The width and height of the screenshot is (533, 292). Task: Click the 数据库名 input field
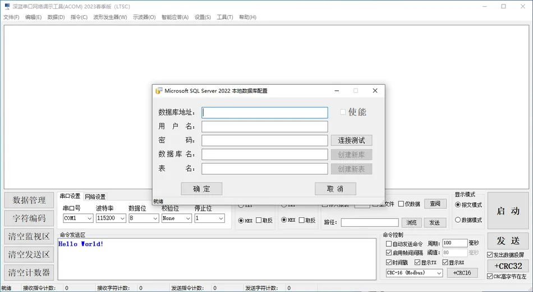tap(265, 154)
